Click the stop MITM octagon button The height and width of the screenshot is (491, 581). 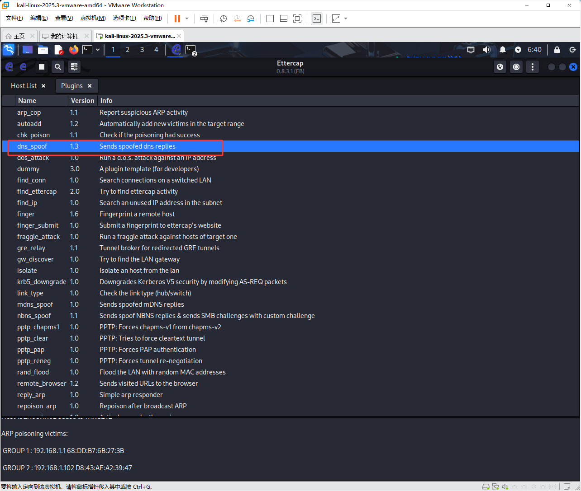[x=516, y=67]
